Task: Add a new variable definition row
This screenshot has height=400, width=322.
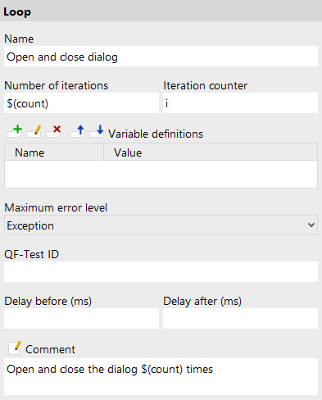Action: (x=15, y=131)
